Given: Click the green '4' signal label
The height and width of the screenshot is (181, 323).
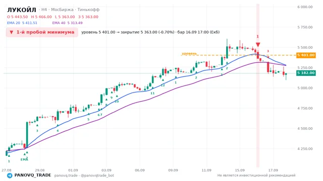Looking at the screenshot, I should [x=58, y=131].
